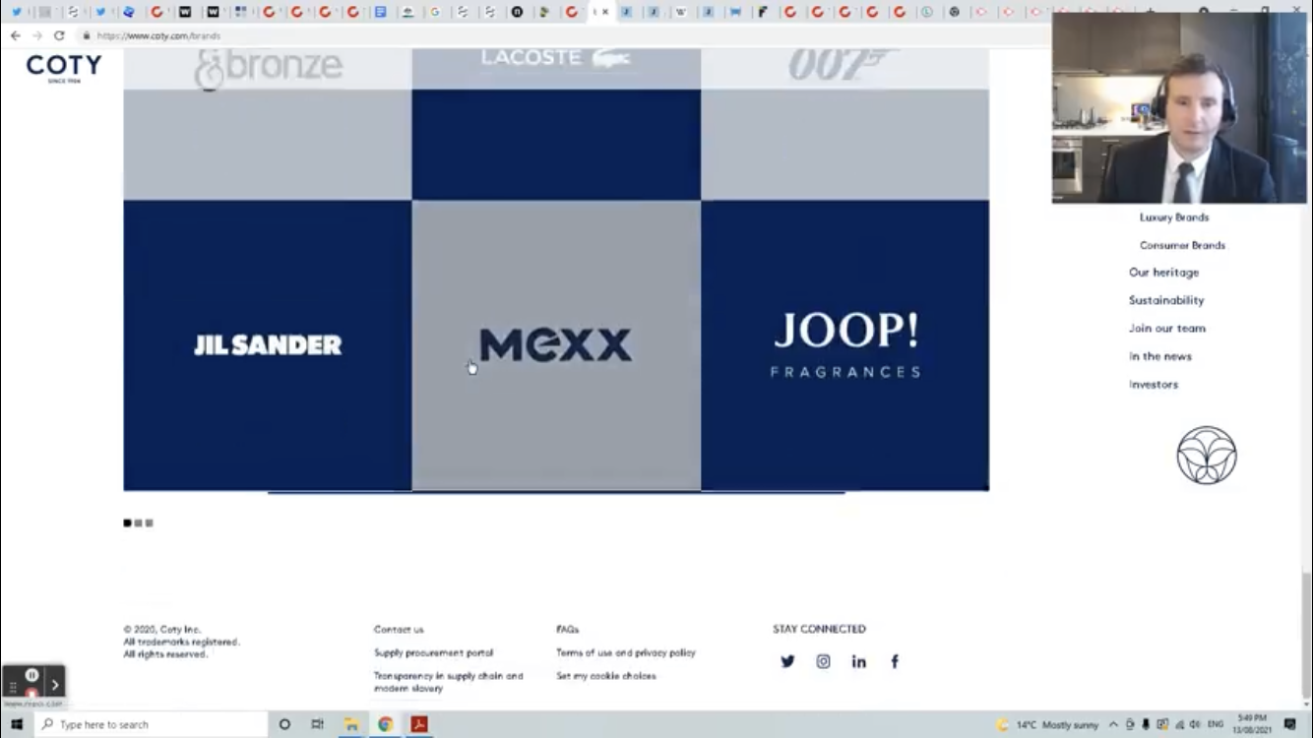Screen dimensions: 1313x738
Task: Open In the news menu item
Action: tap(1159, 356)
